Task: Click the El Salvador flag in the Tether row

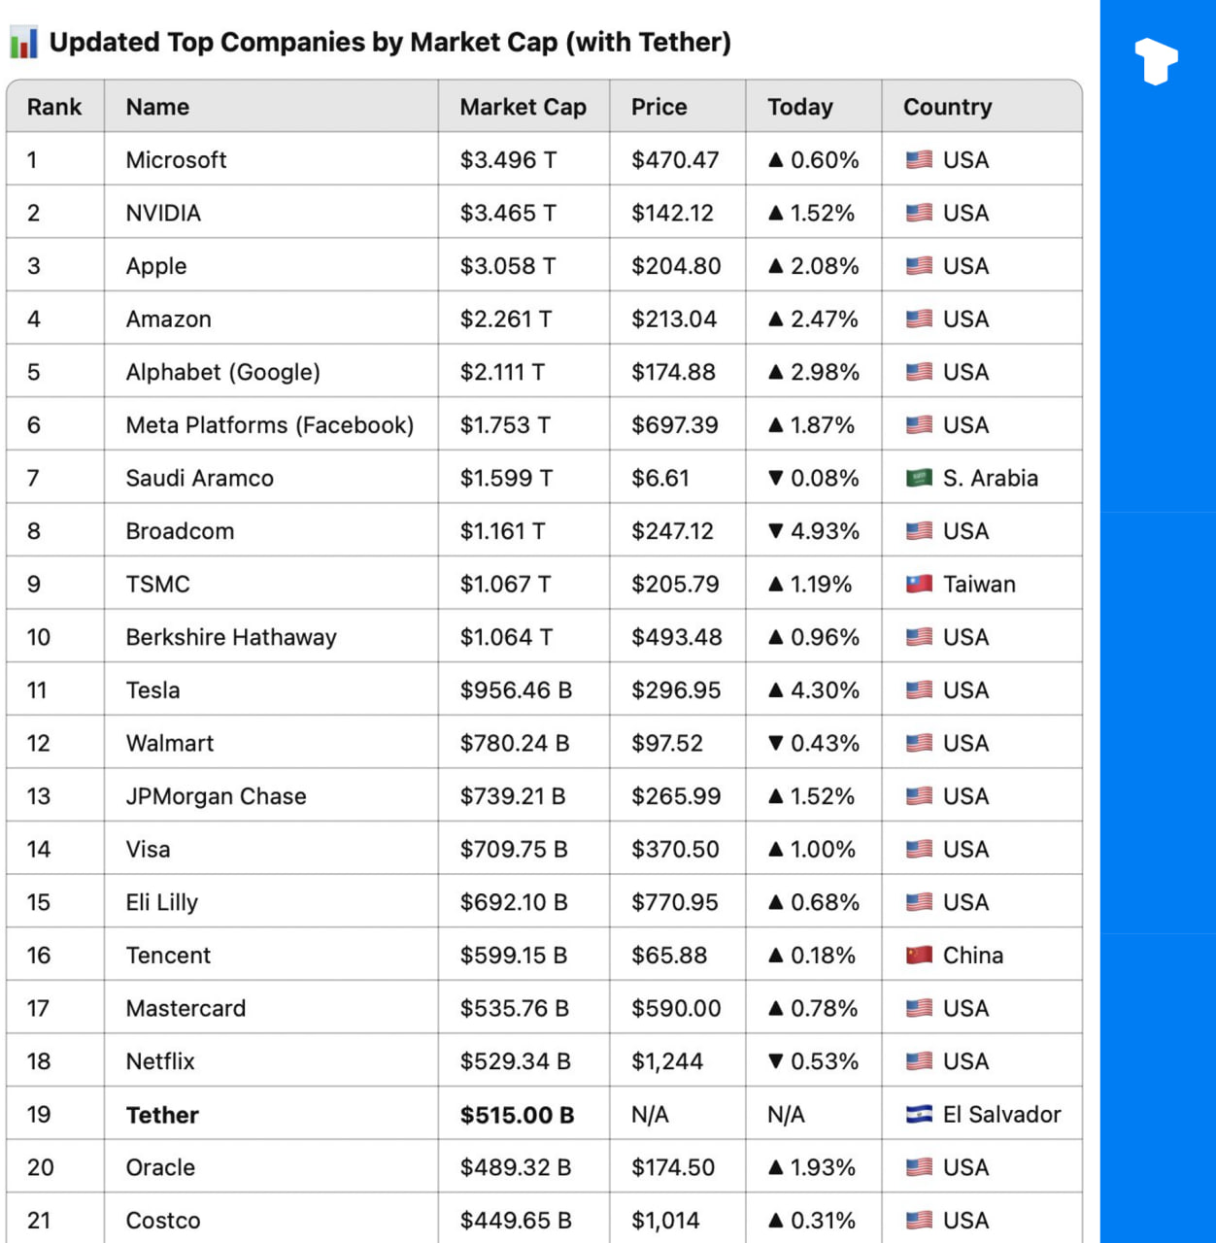Action: click(x=919, y=1114)
